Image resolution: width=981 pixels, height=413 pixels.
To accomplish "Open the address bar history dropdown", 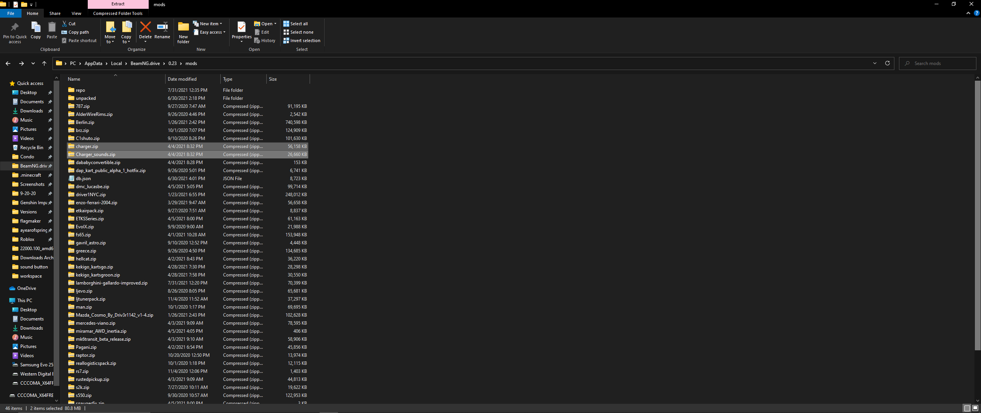I will (875, 63).
